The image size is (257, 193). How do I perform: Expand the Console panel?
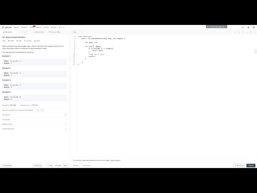(x=76, y=166)
